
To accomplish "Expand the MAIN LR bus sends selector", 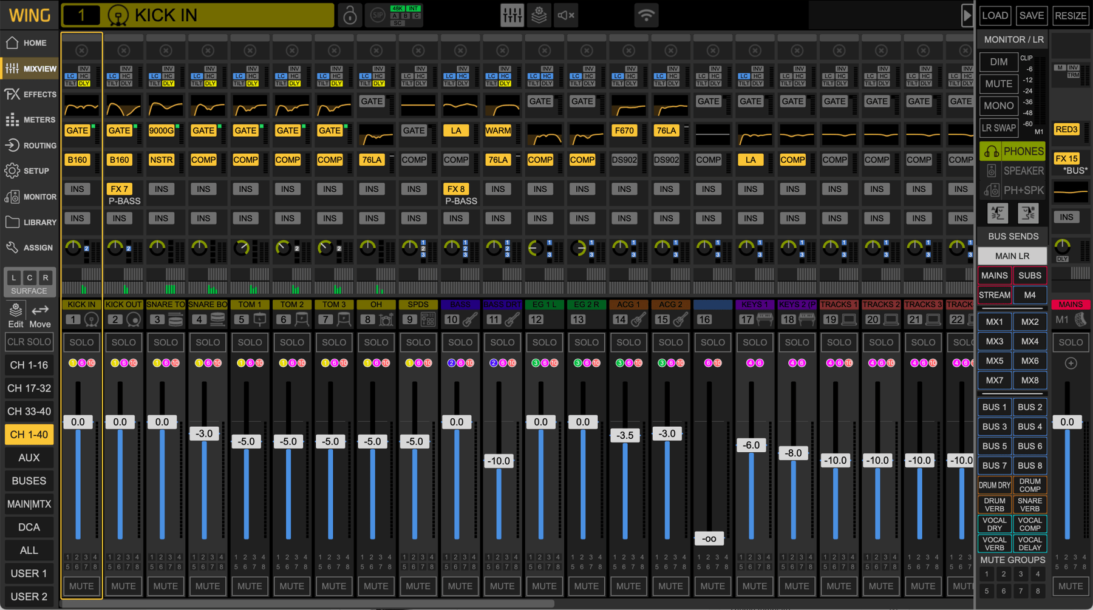I will [x=1012, y=256].
